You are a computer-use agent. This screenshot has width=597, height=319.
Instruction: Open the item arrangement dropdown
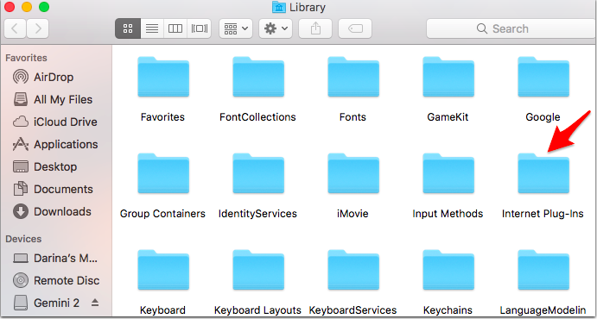tap(236, 28)
